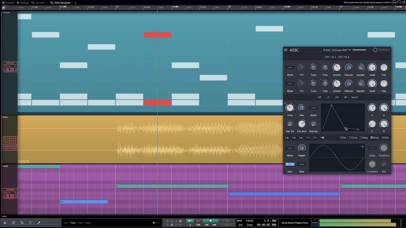Click the Drop Master Plugins Here area
406x228 pixels.
(x=294, y=223)
